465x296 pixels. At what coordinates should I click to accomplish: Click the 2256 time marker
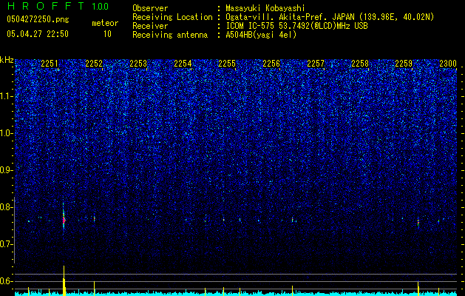click(271, 64)
